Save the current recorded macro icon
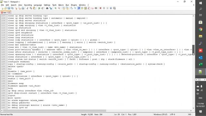206x116 pixels. pos(115,8)
